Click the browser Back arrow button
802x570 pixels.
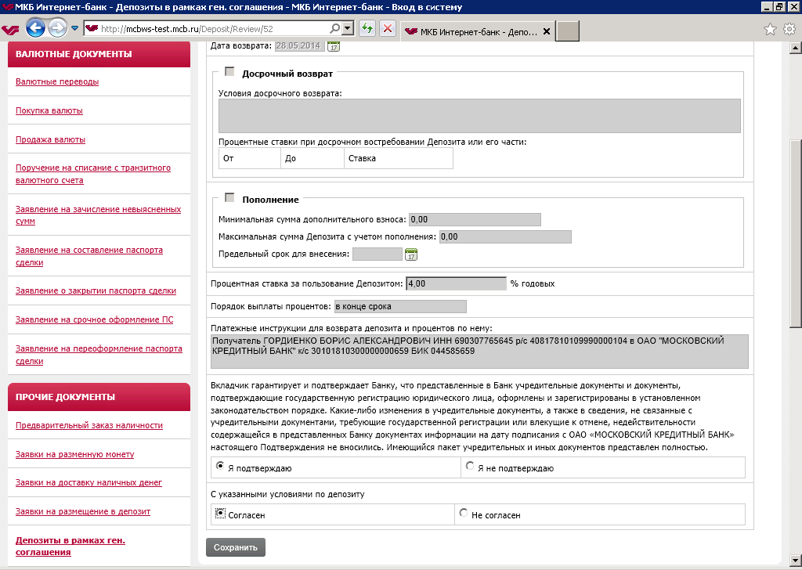pyautogui.click(x=35, y=28)
